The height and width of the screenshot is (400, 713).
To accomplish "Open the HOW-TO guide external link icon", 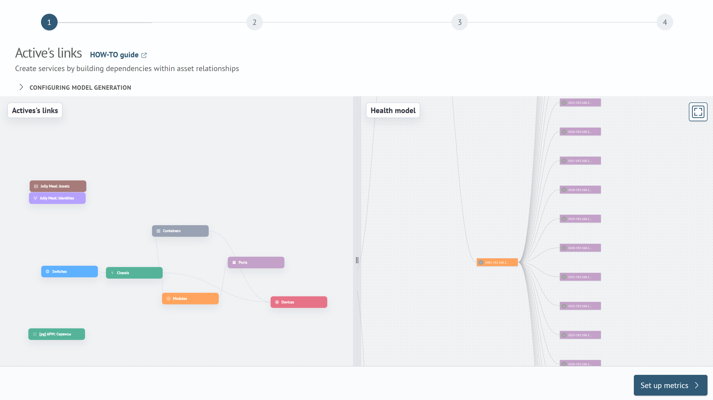I will [144, 55].
